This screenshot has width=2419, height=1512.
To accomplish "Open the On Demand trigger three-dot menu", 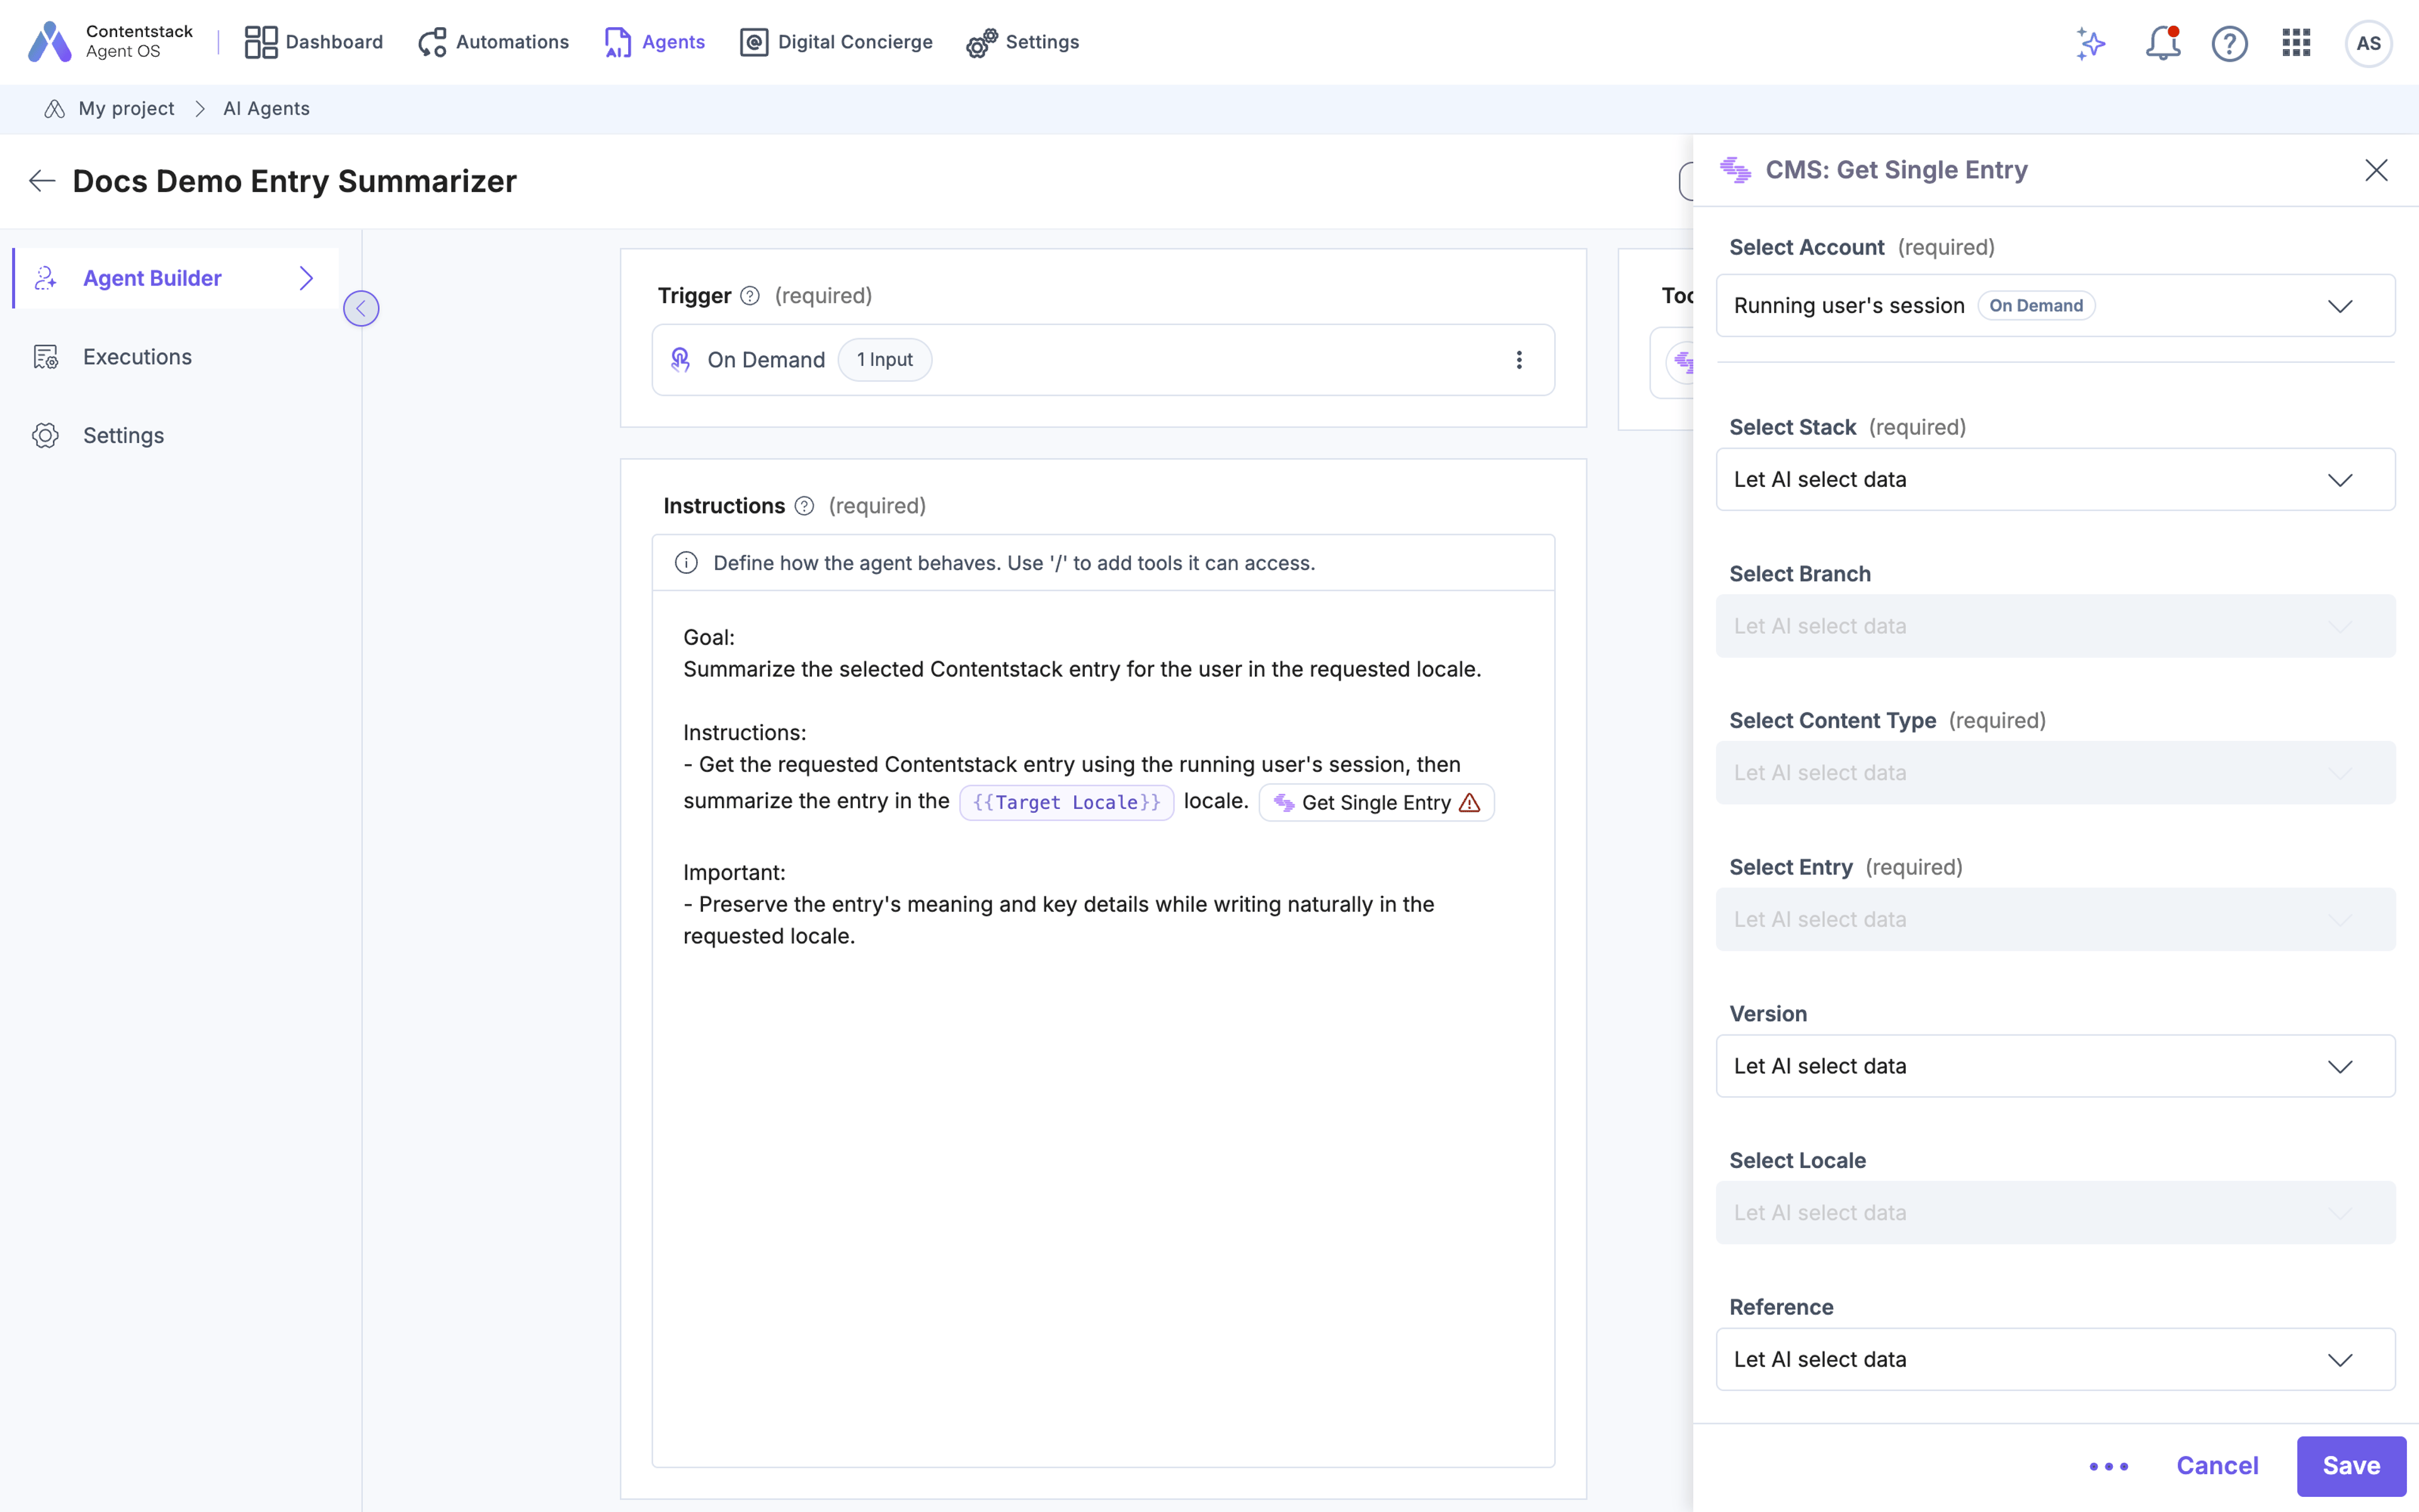I will (1518, 360).
